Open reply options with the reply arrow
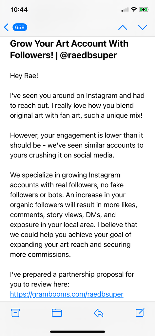Screen dimensions: 155x336 [99, 313]
